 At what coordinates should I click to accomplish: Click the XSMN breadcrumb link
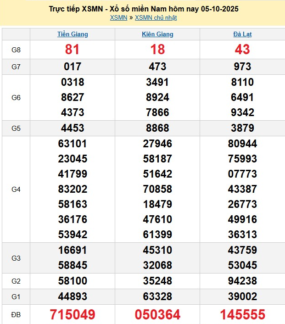tap(119, 17)
